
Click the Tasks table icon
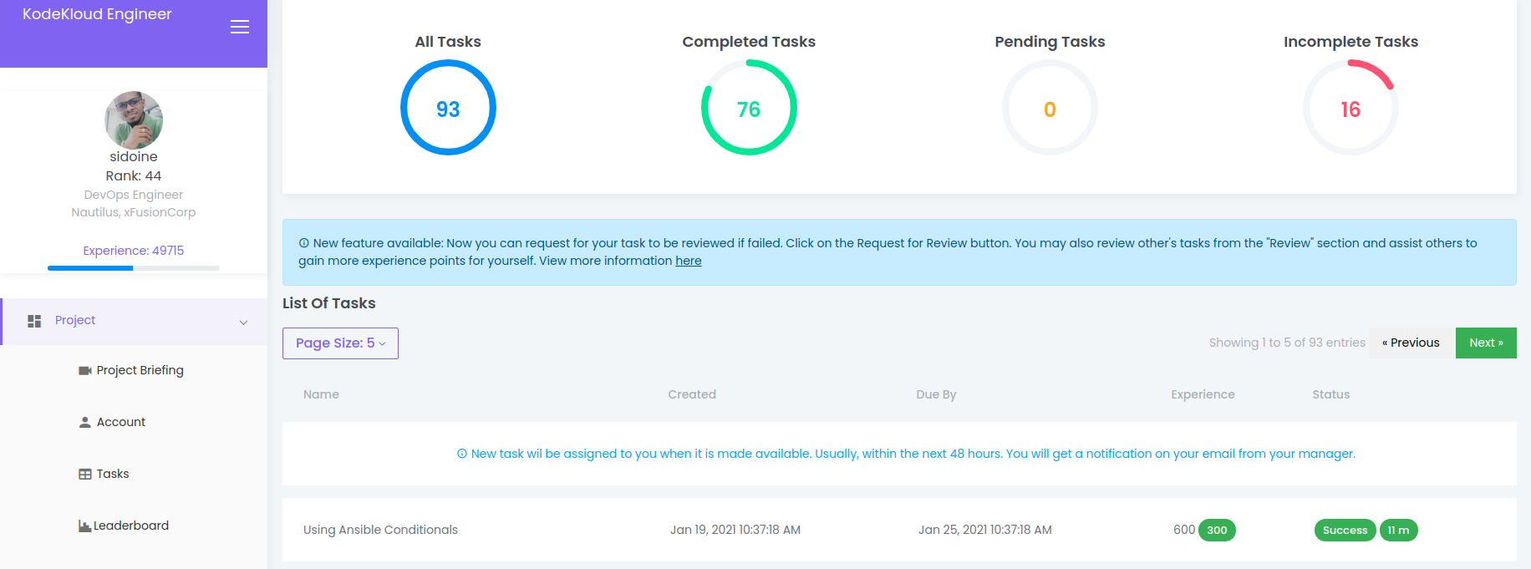84,475
